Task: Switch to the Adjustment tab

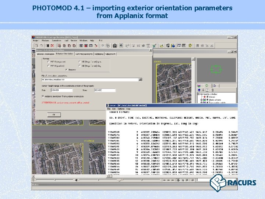Action: 110,54
